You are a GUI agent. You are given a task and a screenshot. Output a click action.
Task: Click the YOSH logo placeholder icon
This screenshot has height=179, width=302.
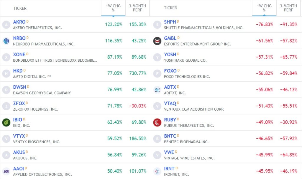[x=157, y=57]
